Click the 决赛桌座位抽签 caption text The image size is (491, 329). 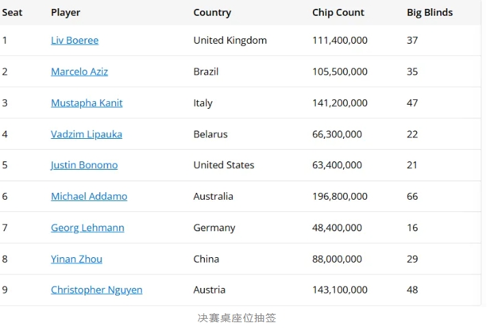pyautogui.click(x=237, y=318)
